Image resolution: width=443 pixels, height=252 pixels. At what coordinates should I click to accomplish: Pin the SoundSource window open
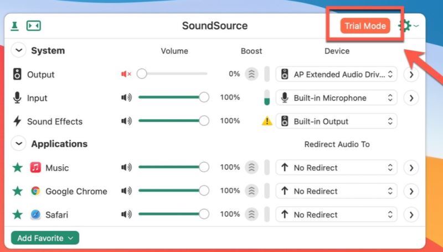(x=15, y=26)
